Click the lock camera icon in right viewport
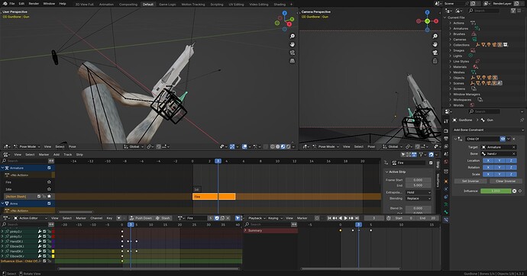This screenshot has height=276, width=527. [435, 61]
